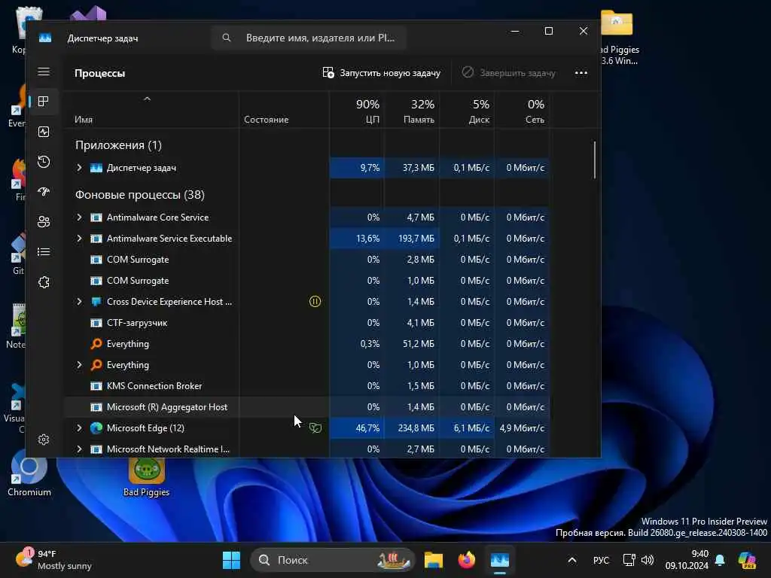This screenshot has height=578, width=771.
Task: Switch to Processes page in sidebar
Action: click(44, 102)
